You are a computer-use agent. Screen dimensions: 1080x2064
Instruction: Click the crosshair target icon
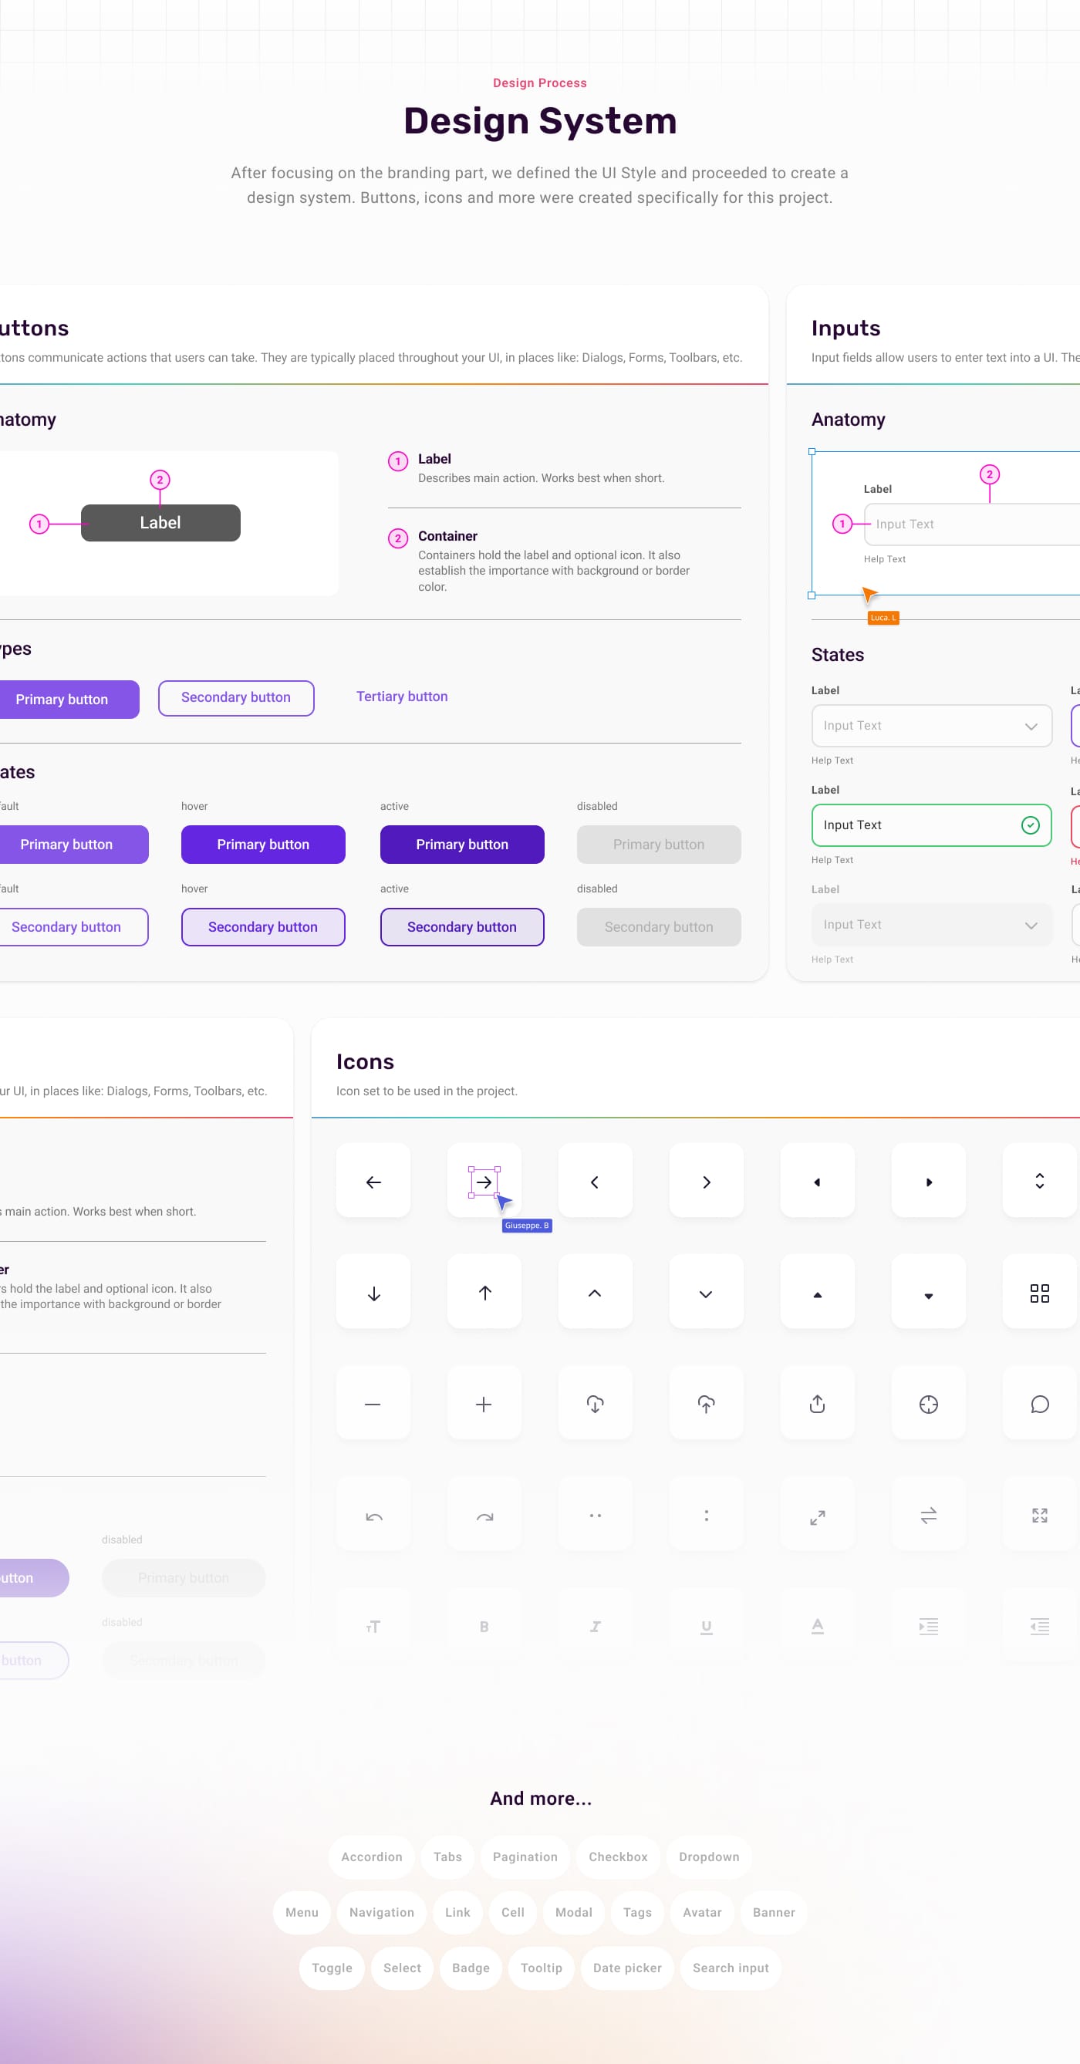[x=929, y=1404]
